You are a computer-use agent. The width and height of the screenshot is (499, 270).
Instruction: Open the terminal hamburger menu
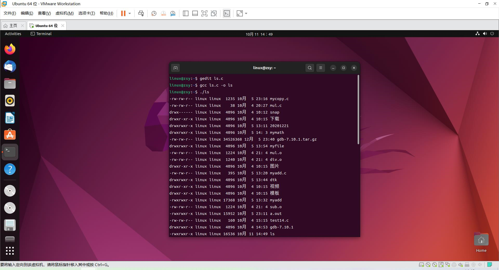tap(320, 68)
